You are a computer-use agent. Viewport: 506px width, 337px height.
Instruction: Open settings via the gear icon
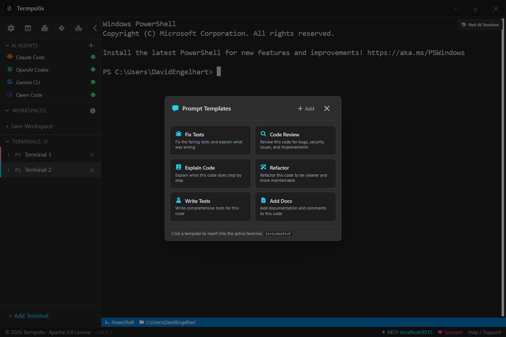coord(11,28)
